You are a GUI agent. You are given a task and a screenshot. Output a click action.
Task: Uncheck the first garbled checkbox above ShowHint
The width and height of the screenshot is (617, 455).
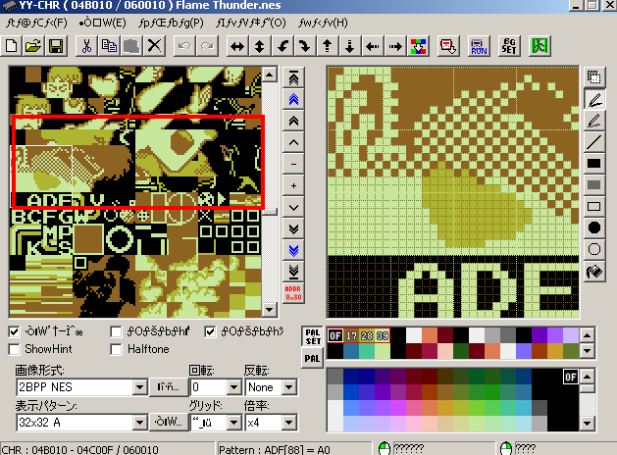click(14, 331)
